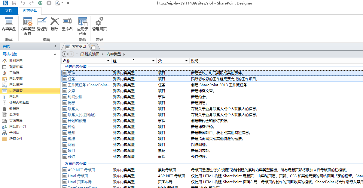Viewport: 363px width, 188px height.
Task: Click 内容类型 in the breadcrumb
Action: tap(114, 54)
